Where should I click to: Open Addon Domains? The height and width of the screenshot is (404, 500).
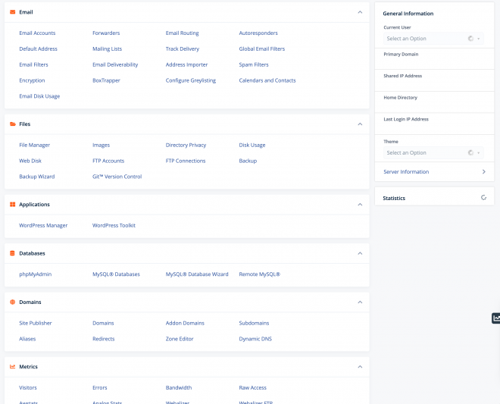point(185,323)
